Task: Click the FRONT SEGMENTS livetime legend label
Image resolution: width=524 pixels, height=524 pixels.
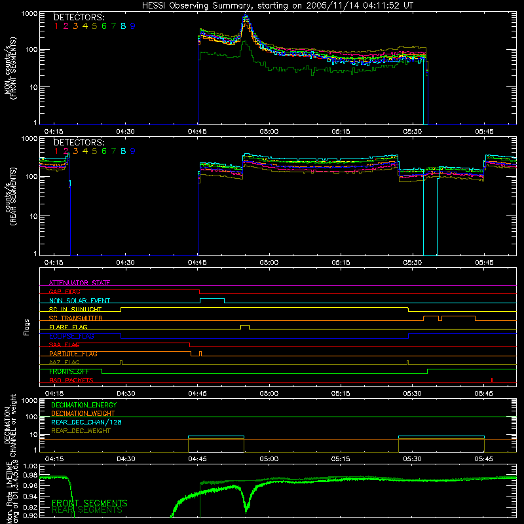Action: 90,503
